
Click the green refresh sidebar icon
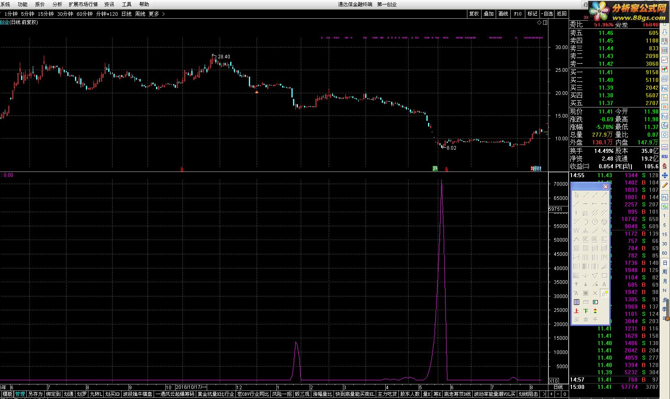click(665, 206)
